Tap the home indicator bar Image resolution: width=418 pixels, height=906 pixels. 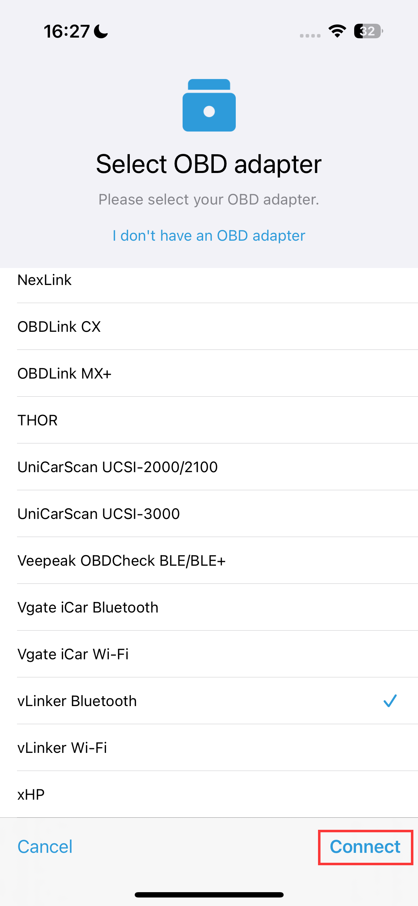tap(209, 895)
